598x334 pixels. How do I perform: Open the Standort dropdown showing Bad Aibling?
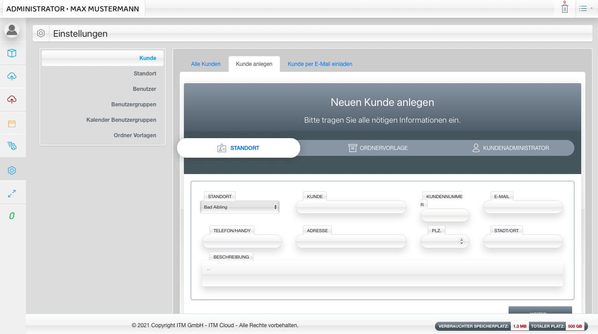(x=240, y=207)
